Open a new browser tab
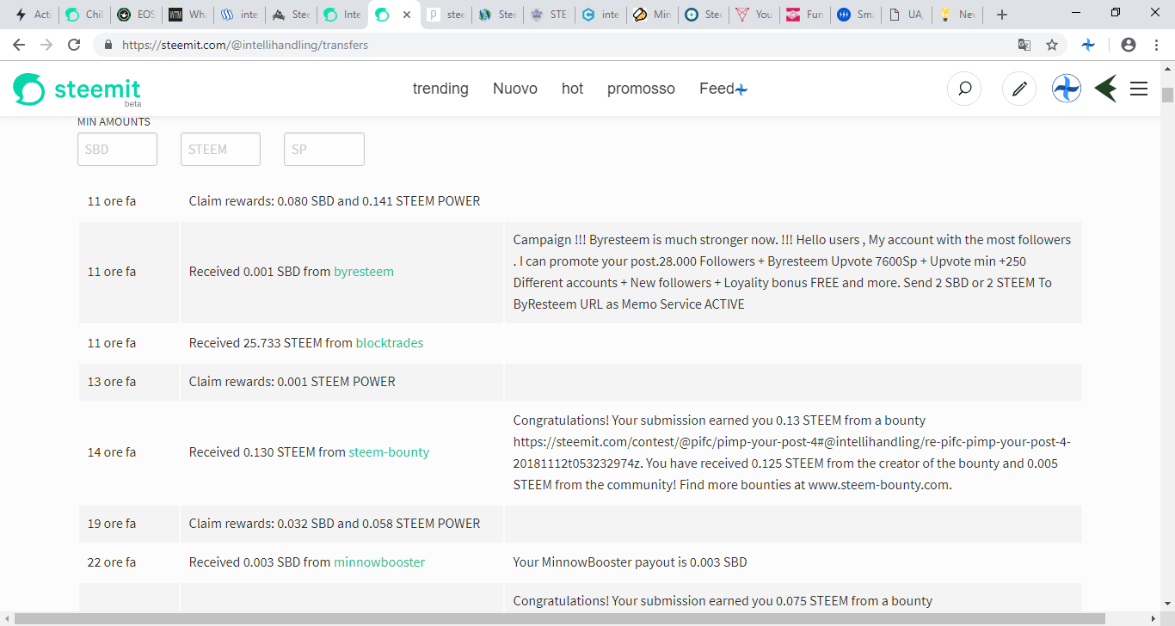The image size is (1175, 626). (x=1001, y=15)
